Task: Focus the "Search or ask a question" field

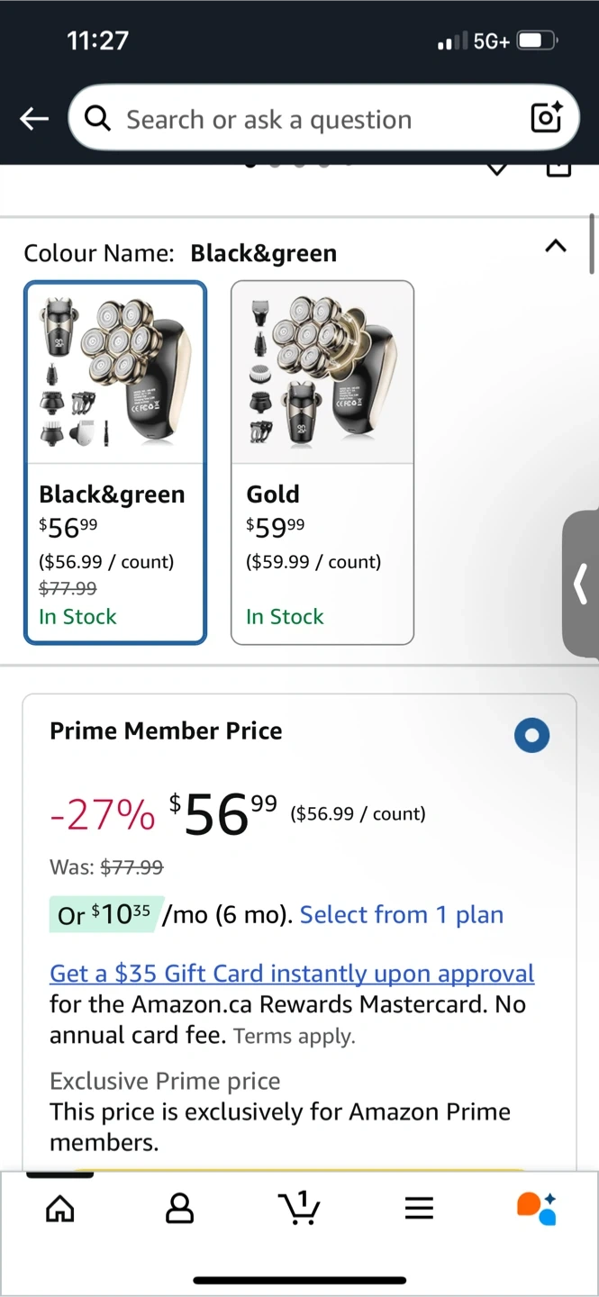Action: (x=306, y=119)
